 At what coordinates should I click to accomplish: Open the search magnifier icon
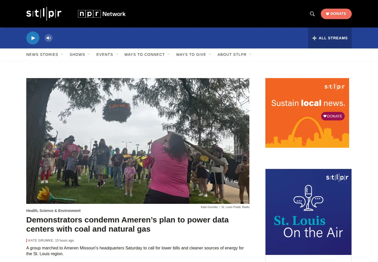pyautogui.click(x=312, y=14)
